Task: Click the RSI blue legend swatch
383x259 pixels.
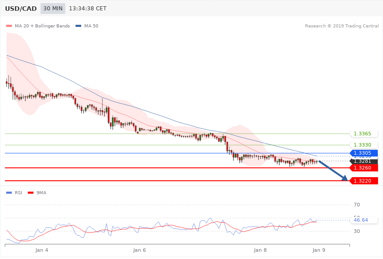Action: 9,193
